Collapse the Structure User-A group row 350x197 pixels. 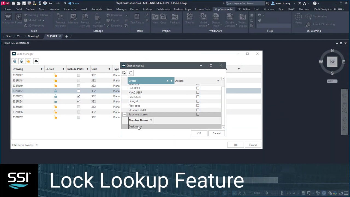pyautogui.click(x=125, y=114)
